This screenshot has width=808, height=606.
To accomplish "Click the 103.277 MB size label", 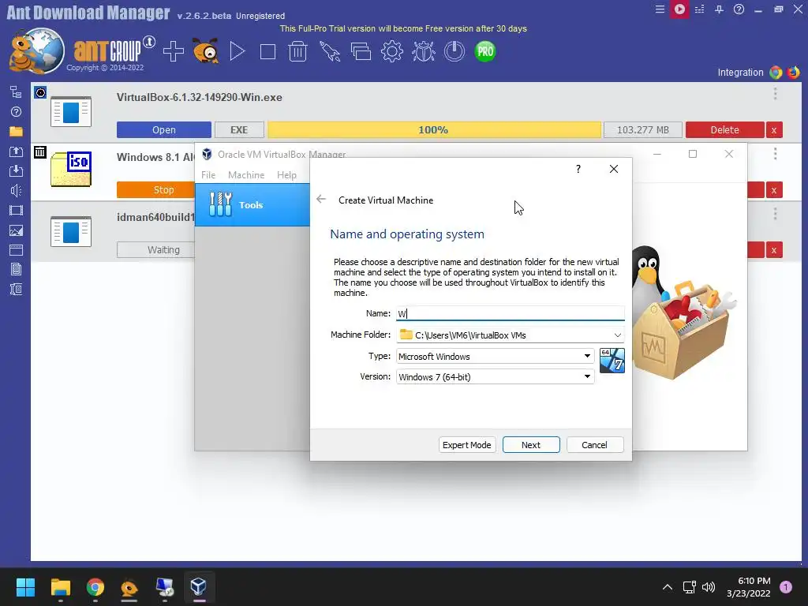I will 642,130.
